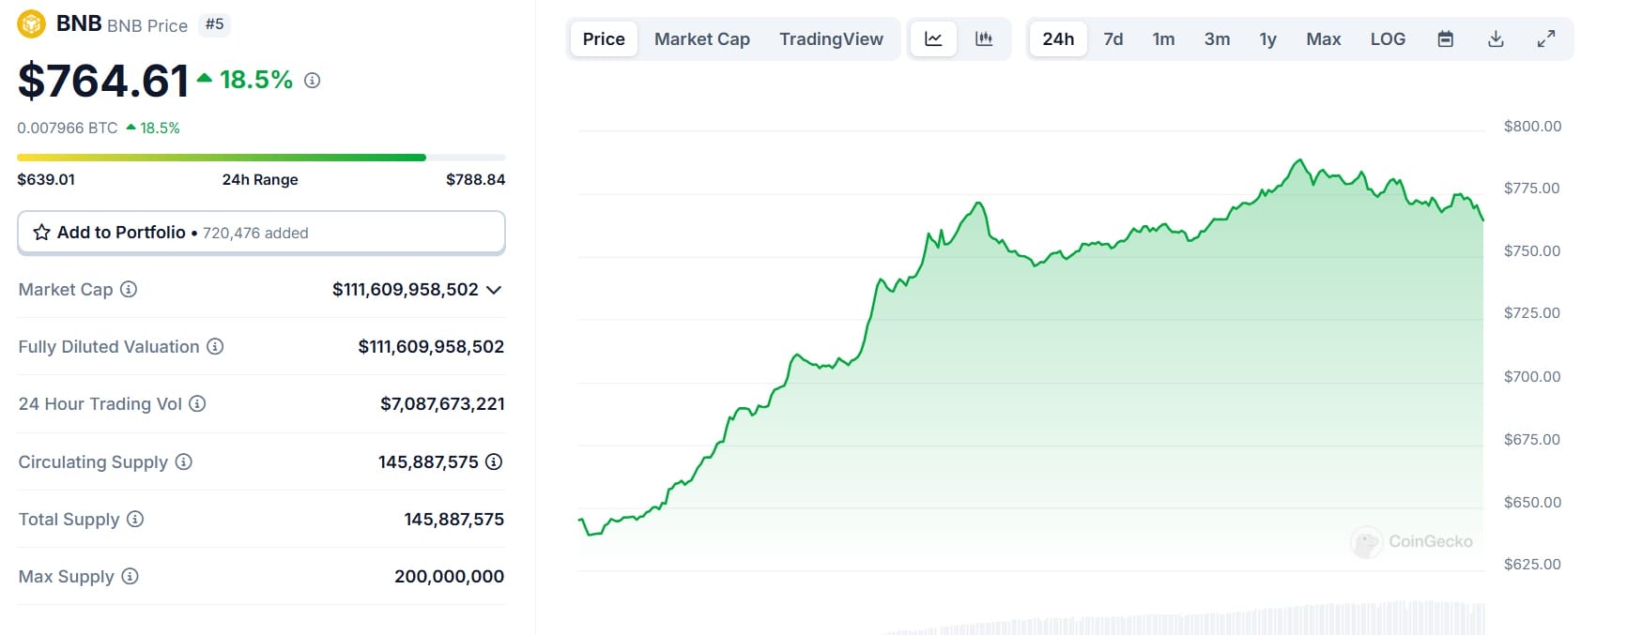Image resolution: width=1627 pixels, height=635 pixels.
Task: Click the $7,087,673,221 trading volume value
Action: click(442, 404)
